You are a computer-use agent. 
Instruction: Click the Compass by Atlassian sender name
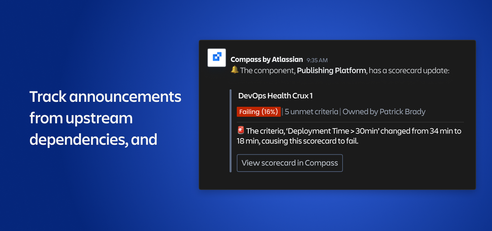(267, 59)
